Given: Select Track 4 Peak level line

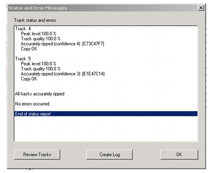Looking at the screenshot, I should (x=39, y=34).
